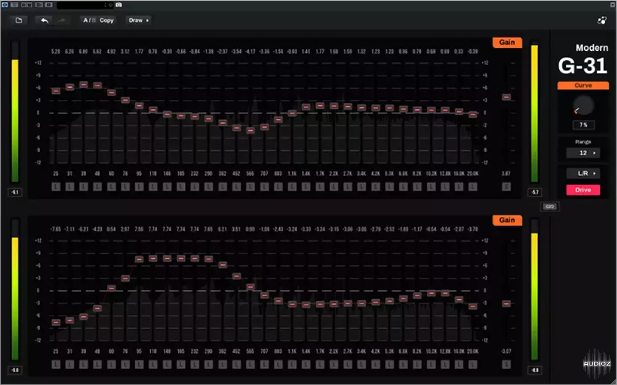617x385 pixels.
Task: Click the orange Curve button
Action: pos(583,85)
